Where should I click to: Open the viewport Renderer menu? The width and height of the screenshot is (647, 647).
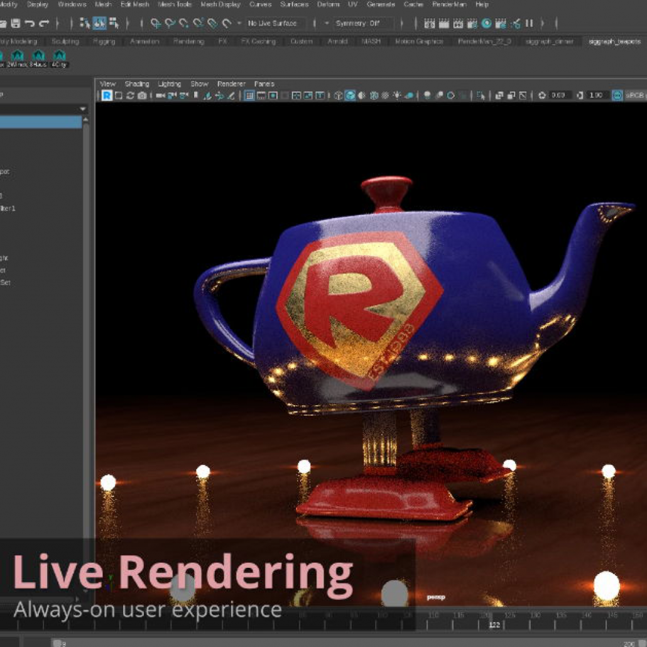231,84
